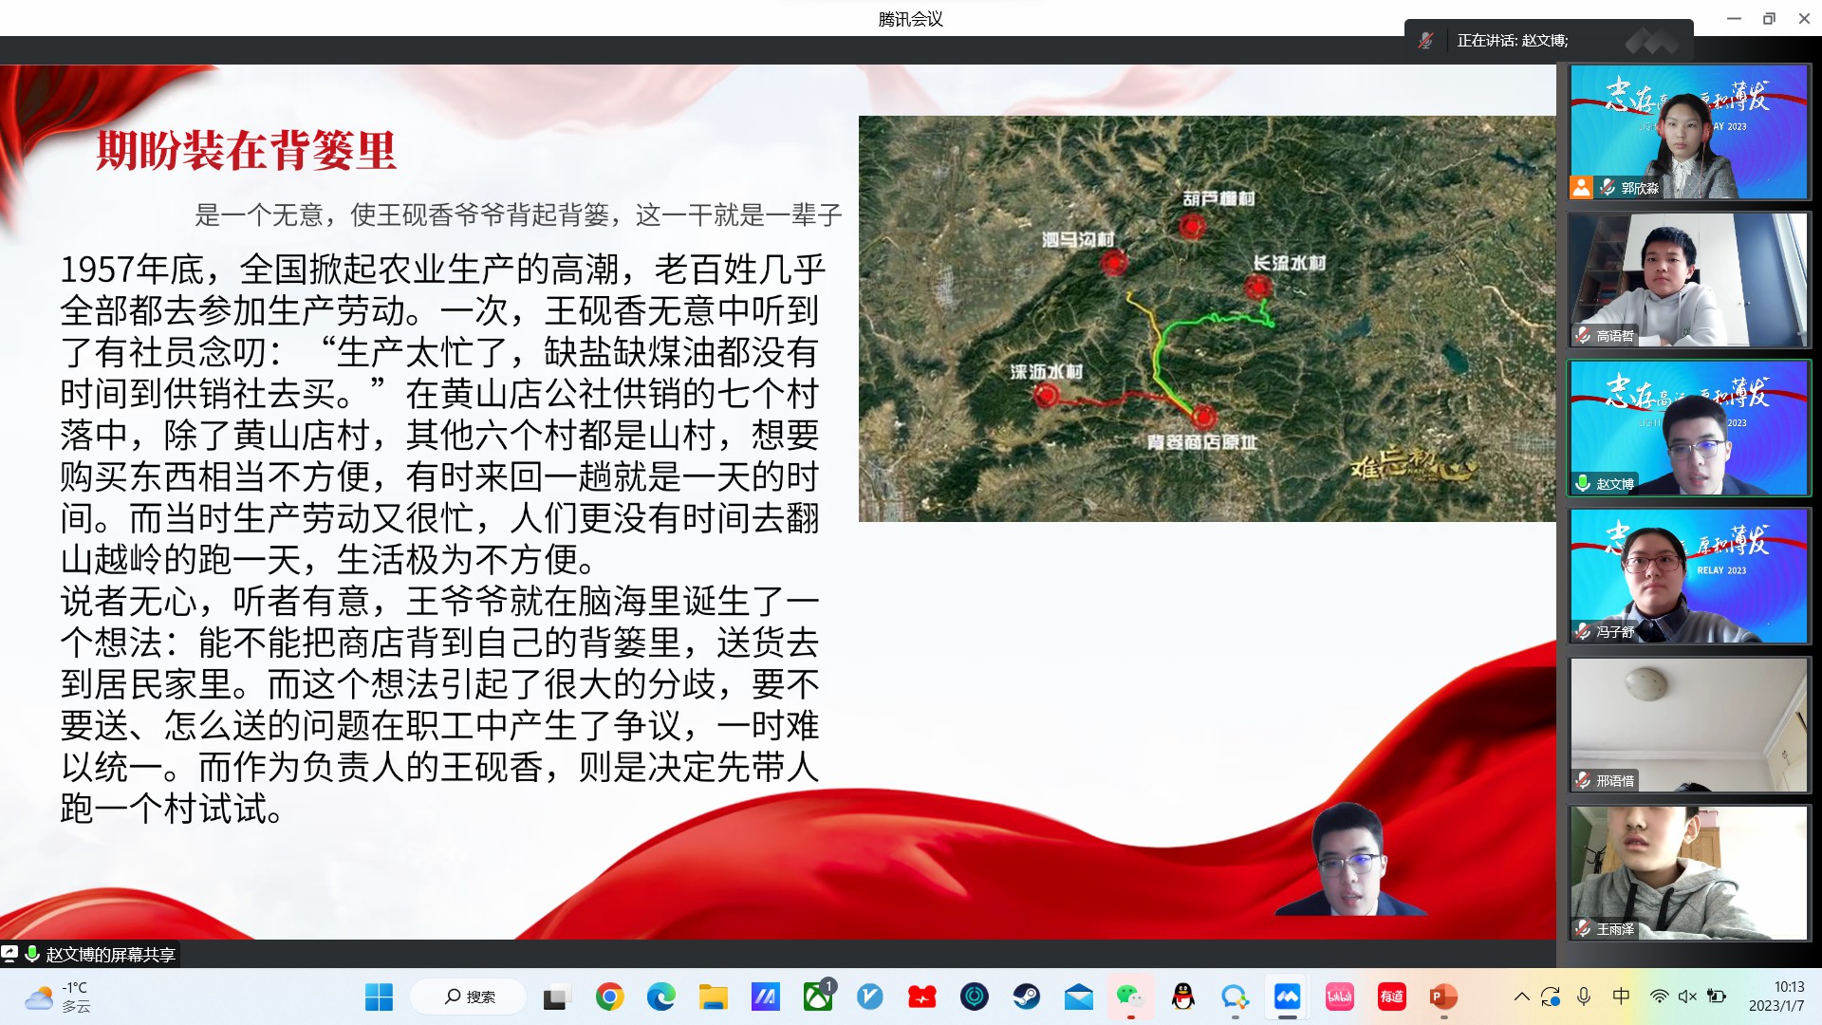The image size is (1822, 1025).
Task: Click 赵文博的屏幕共享 sharing label
Action: (x=110, y=954)
